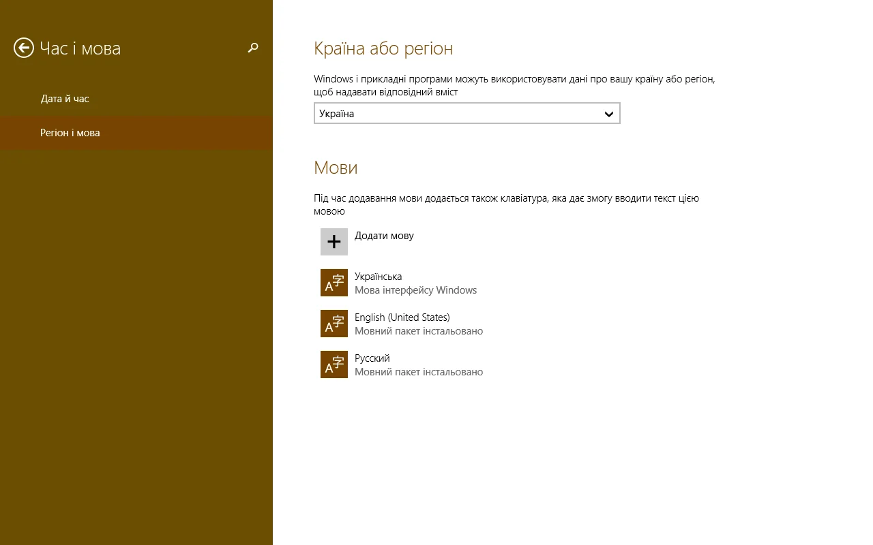Click the English (United States) language icon
This screenshot has width=873, height=545.
click(x=334, y=324)
